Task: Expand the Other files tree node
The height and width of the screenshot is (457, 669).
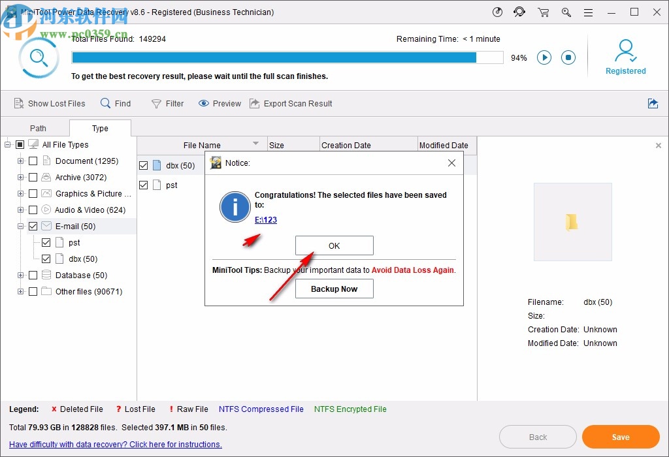Action: [20, 292]
